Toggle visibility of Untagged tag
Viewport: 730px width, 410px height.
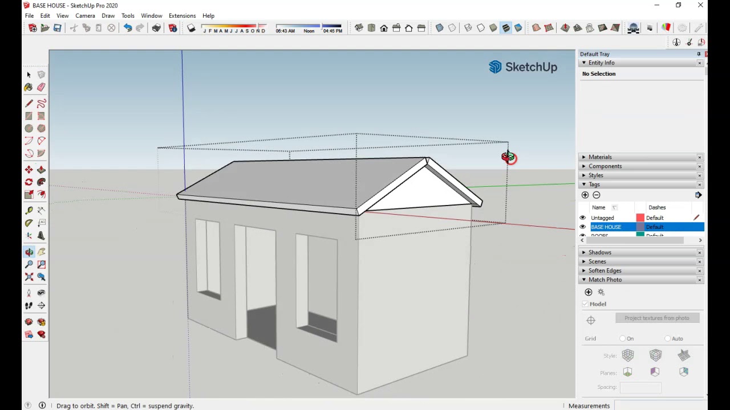(583, 218)
